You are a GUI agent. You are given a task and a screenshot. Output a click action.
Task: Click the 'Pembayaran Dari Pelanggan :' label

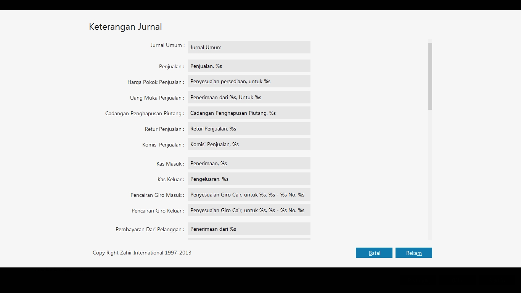150,229
